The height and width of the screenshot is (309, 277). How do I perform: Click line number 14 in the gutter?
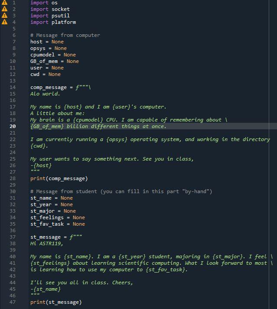click(13, 87)
